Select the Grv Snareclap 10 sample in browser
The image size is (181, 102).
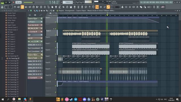(13, 77)
